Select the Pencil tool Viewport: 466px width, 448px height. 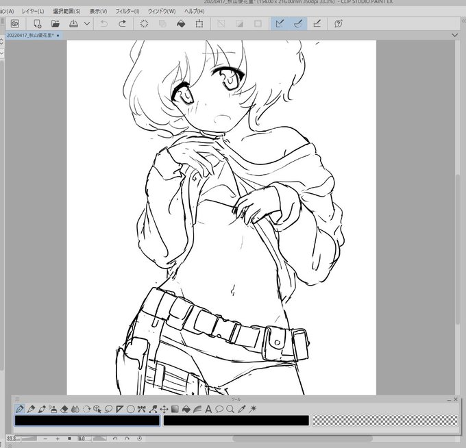[x=31, y=409]
